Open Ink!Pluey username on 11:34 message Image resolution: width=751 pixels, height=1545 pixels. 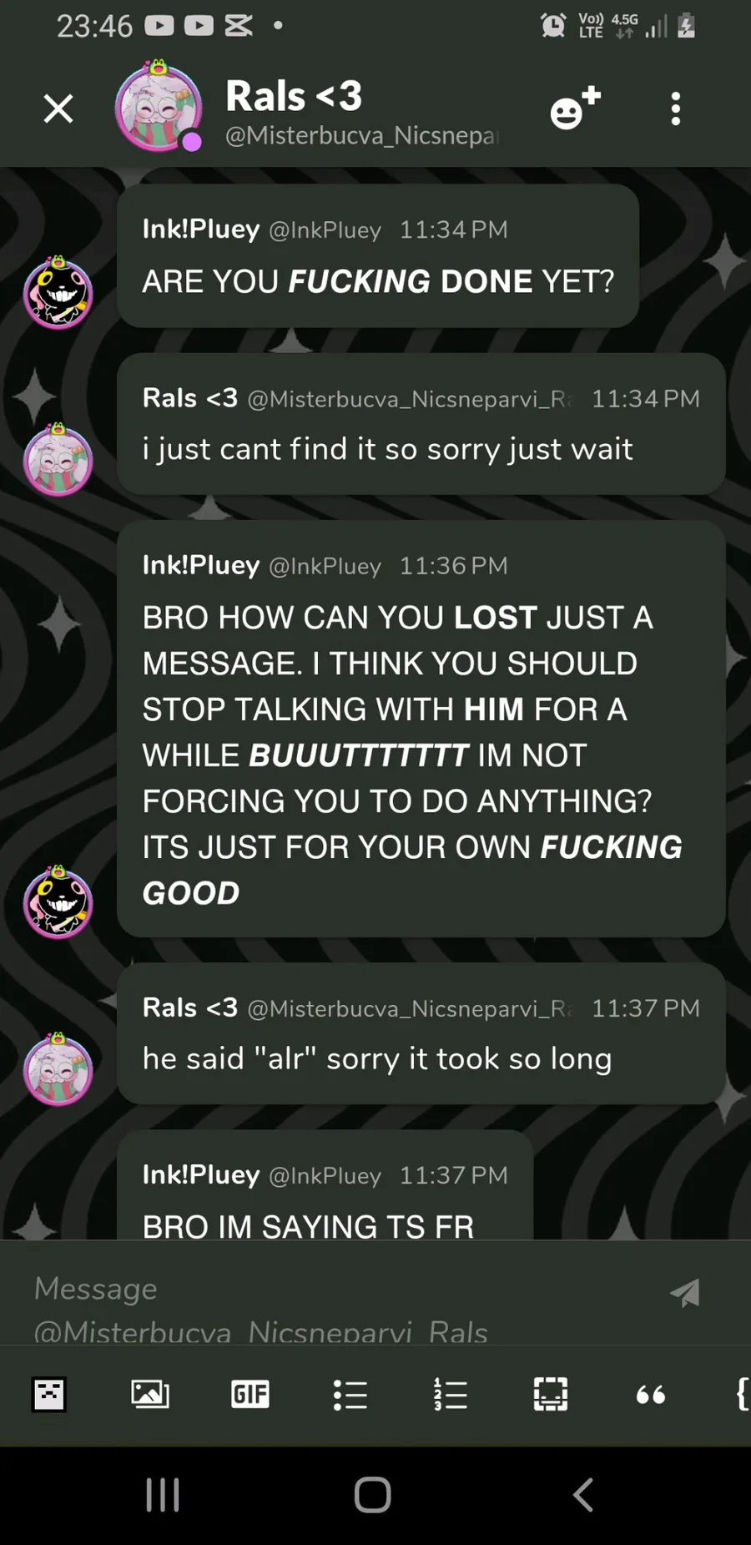[x=201, y=229]
